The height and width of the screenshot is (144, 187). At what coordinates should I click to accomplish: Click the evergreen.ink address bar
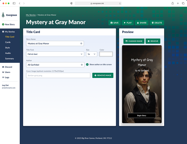[x=98, y=3]
